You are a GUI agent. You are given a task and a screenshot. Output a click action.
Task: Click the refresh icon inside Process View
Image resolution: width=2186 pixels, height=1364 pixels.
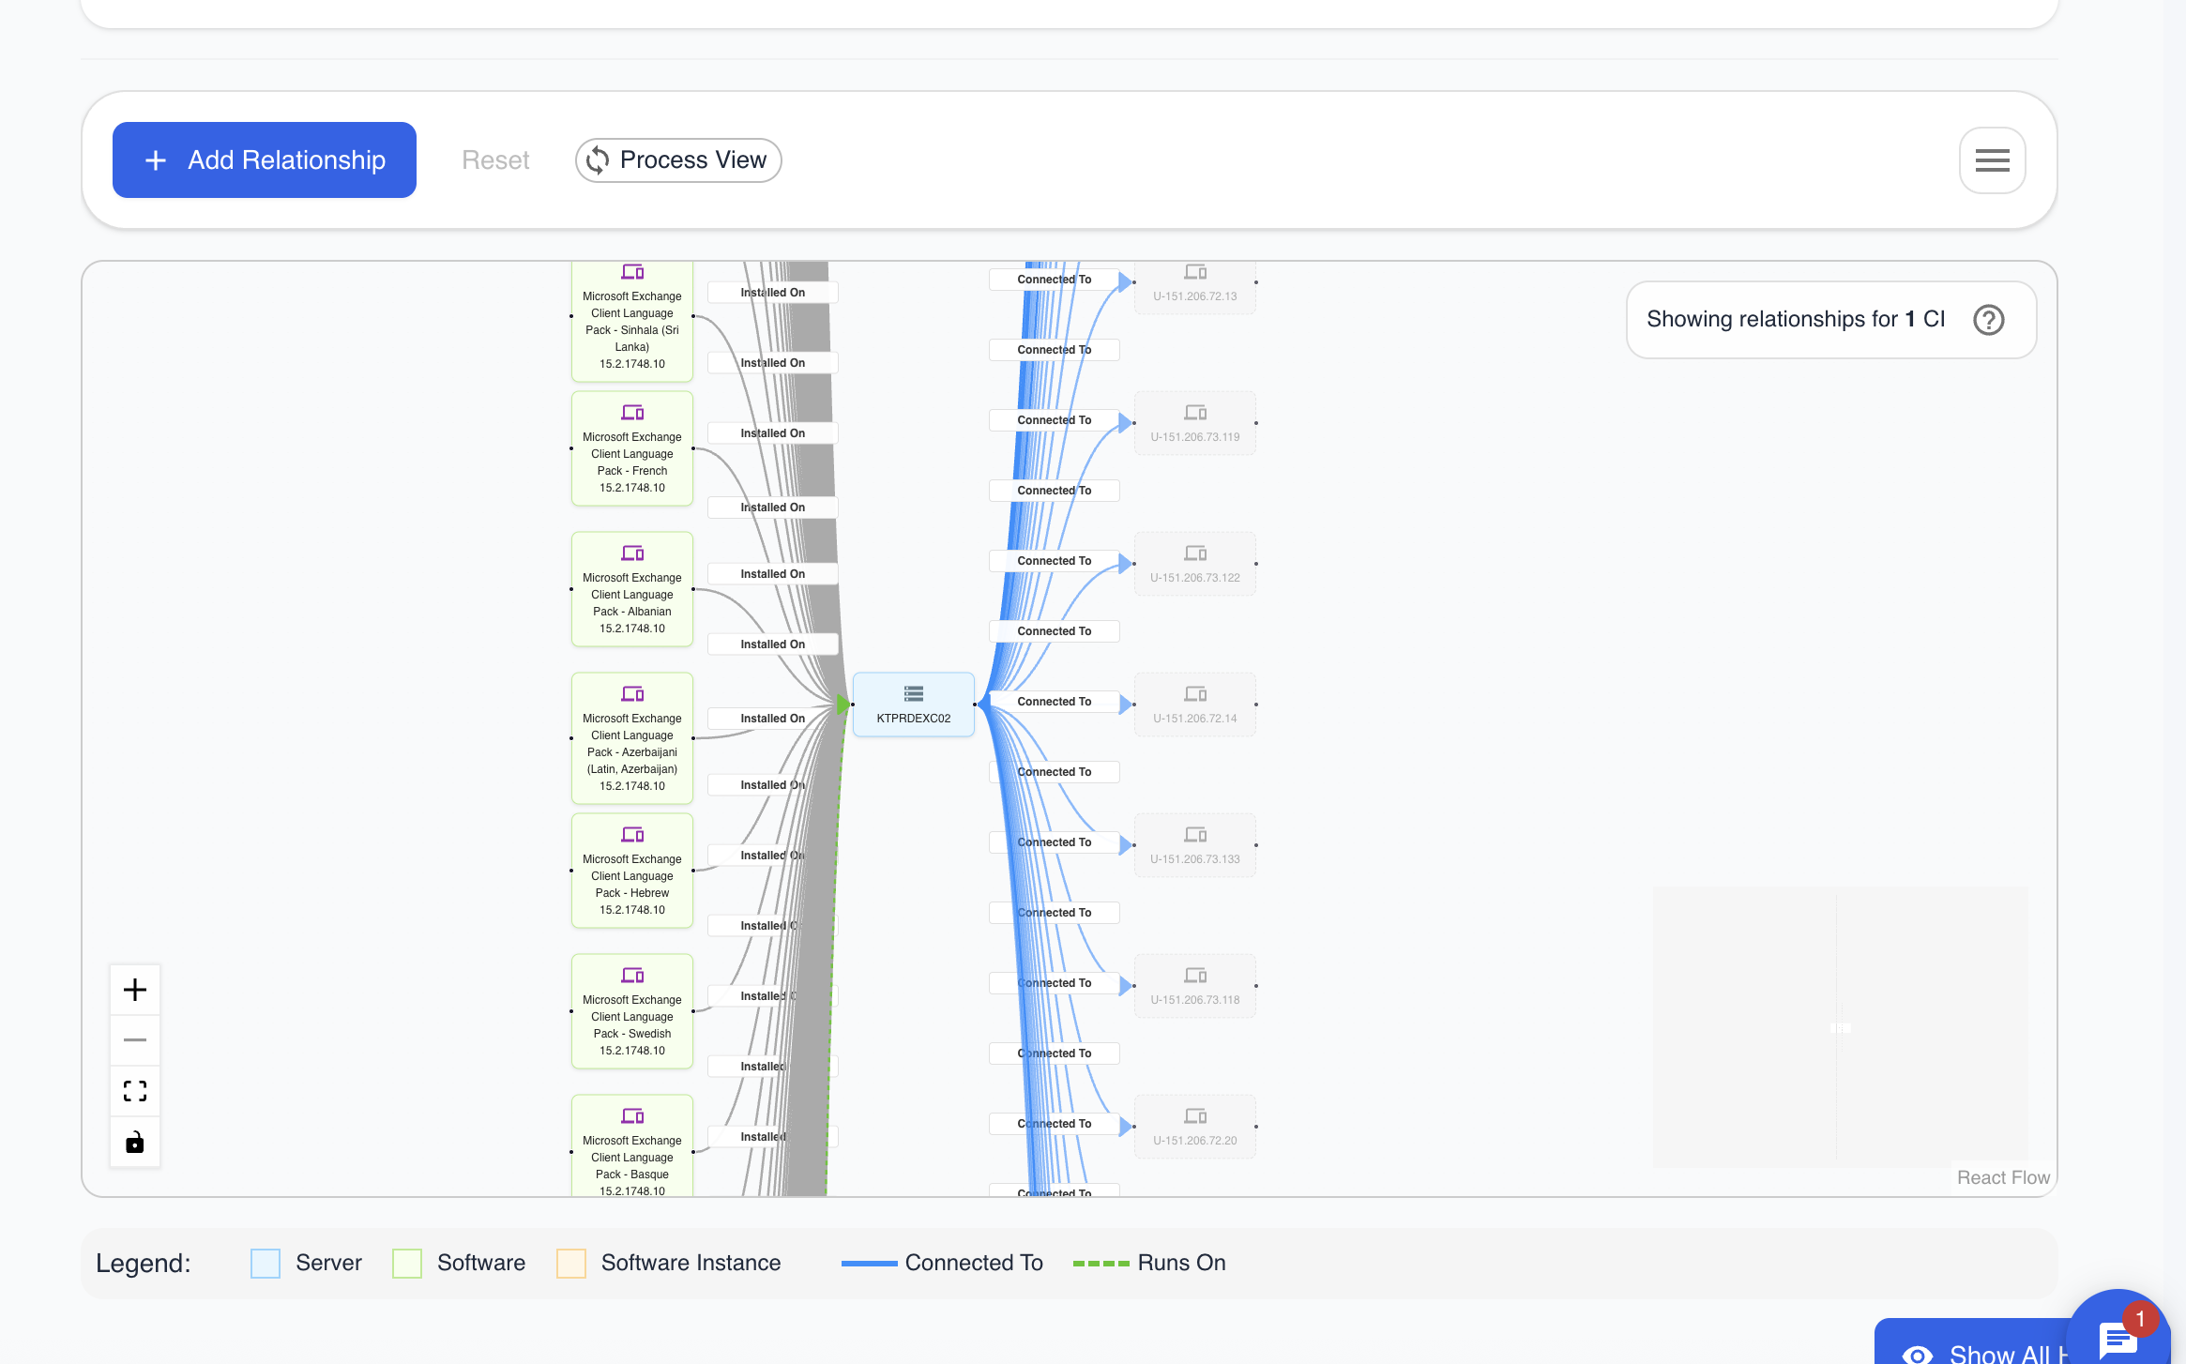pos(600,159)
